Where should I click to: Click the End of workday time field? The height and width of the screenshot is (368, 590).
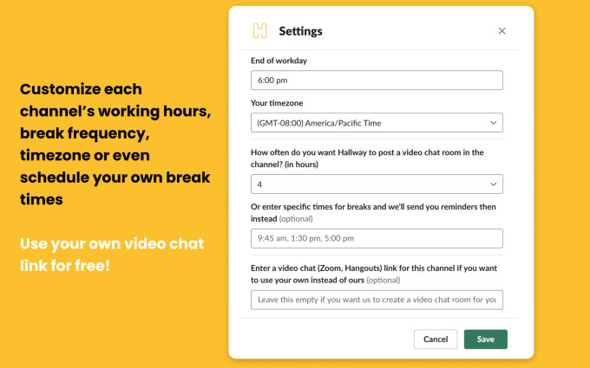click(377, 81)
